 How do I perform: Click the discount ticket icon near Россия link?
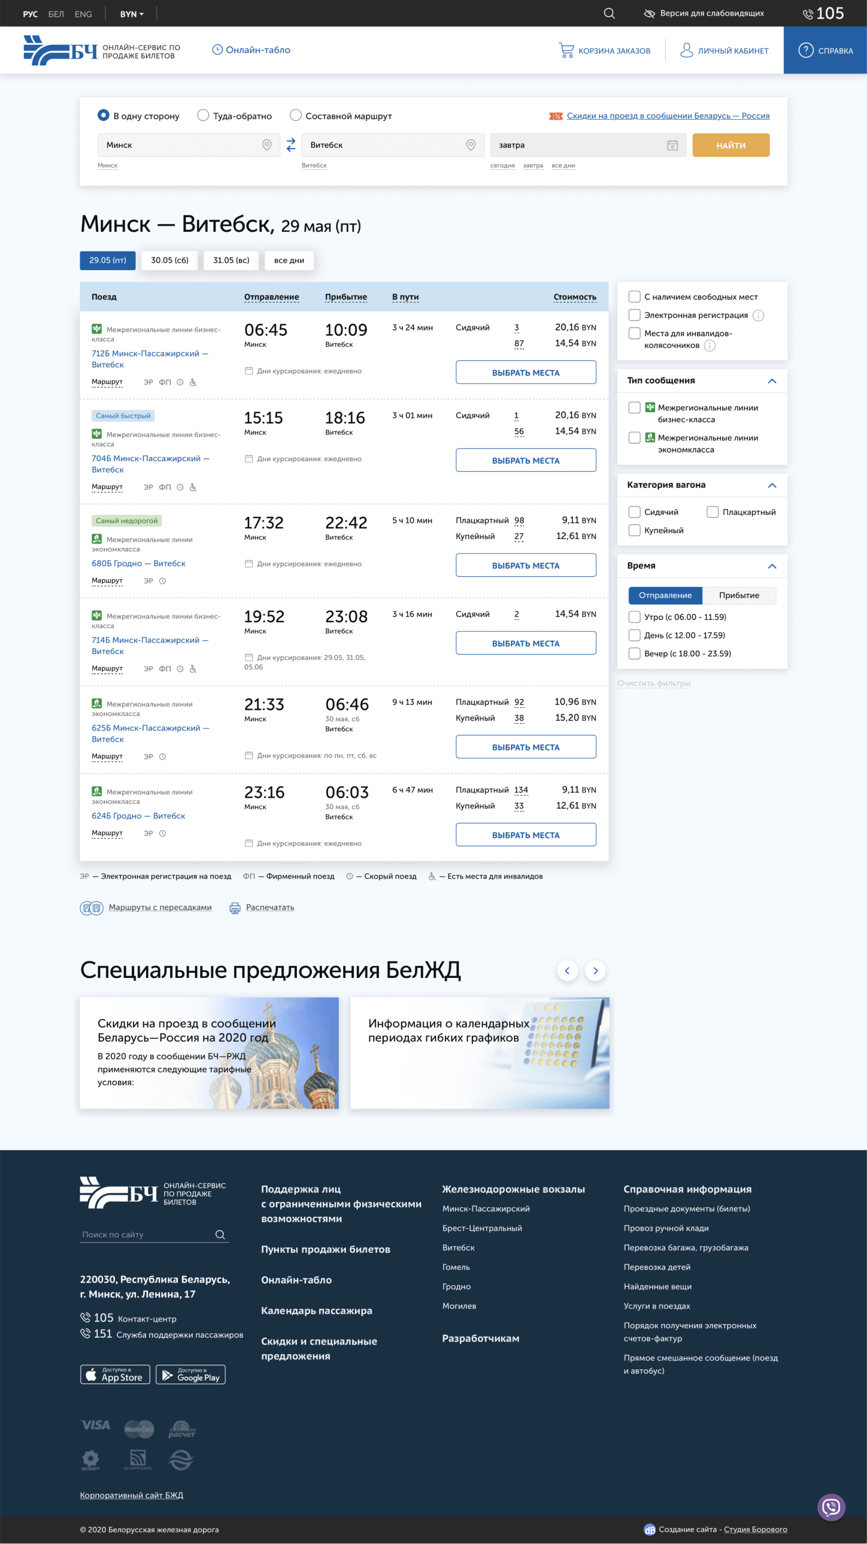[555, 115]
